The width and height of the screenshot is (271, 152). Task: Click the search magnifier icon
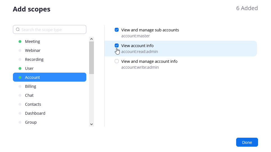point(18,29)
